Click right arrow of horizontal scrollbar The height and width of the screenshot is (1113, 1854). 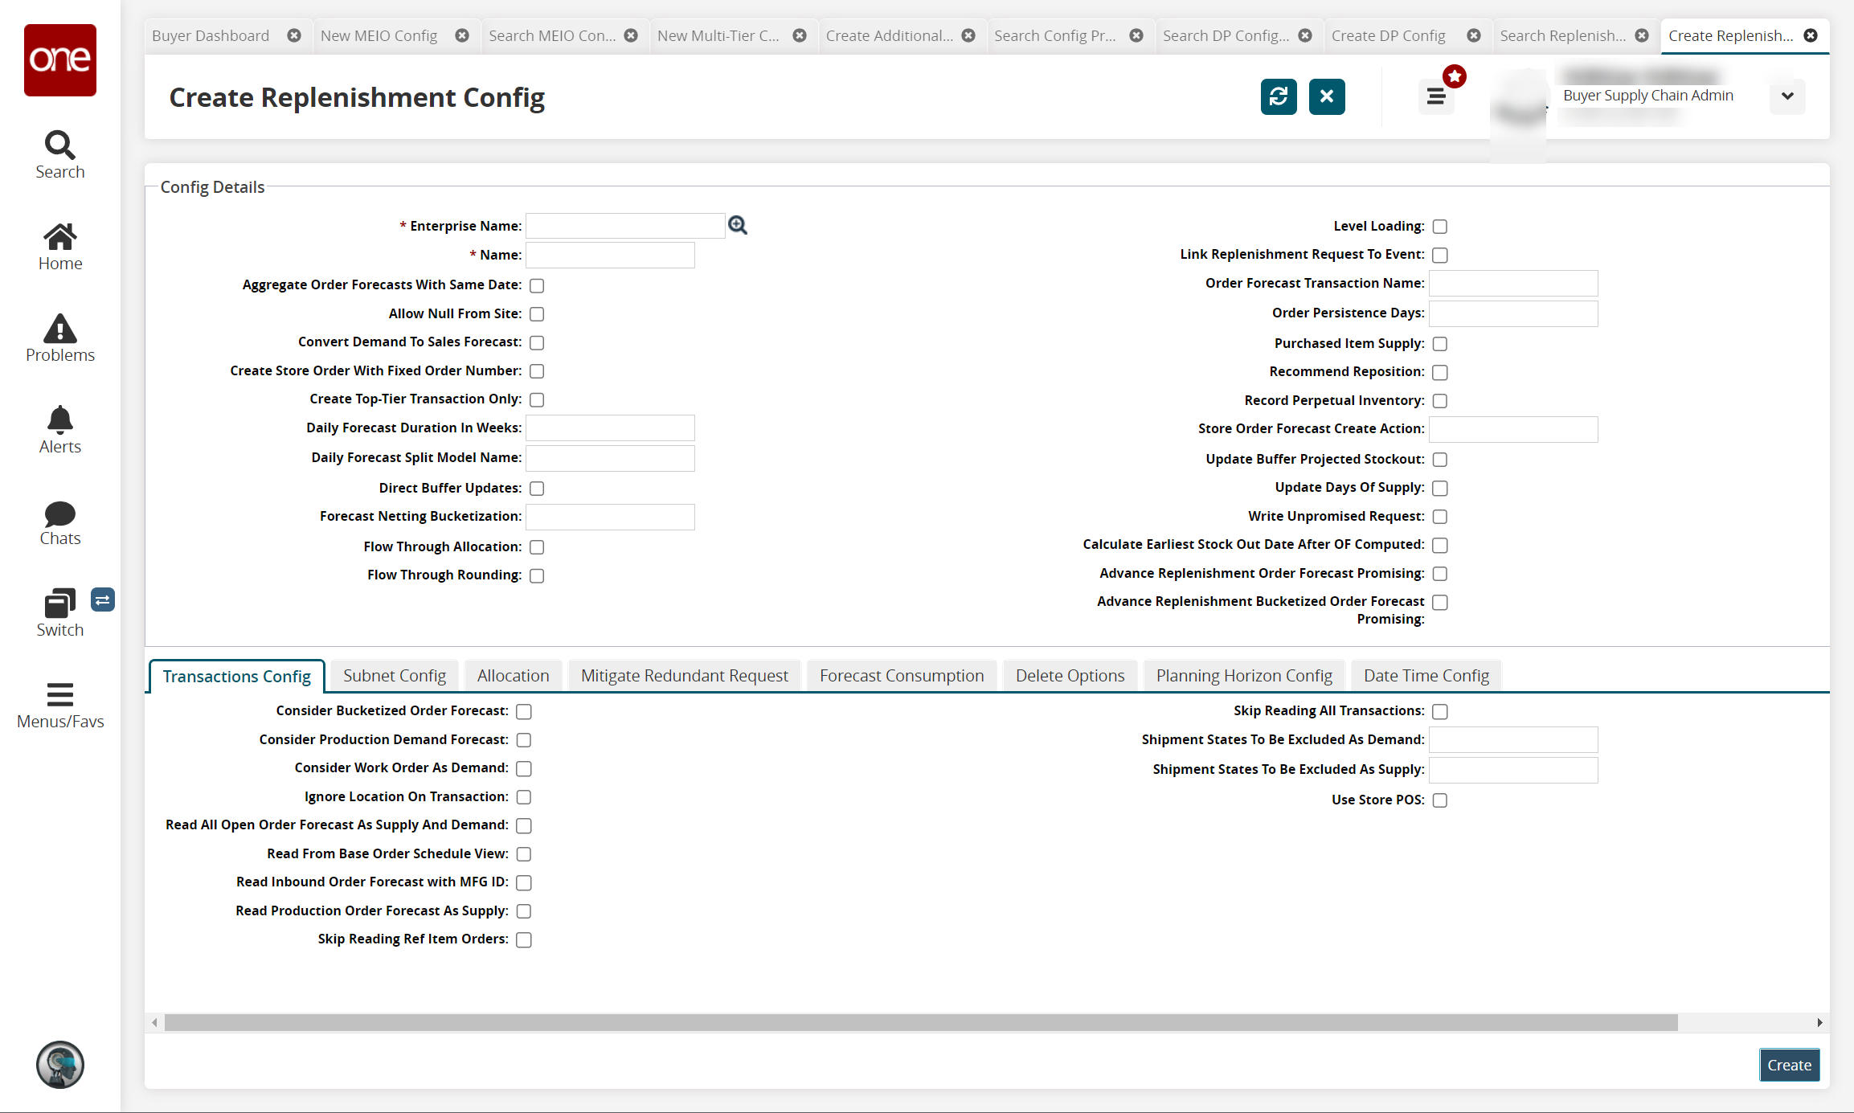[x=1819, y=1022]
